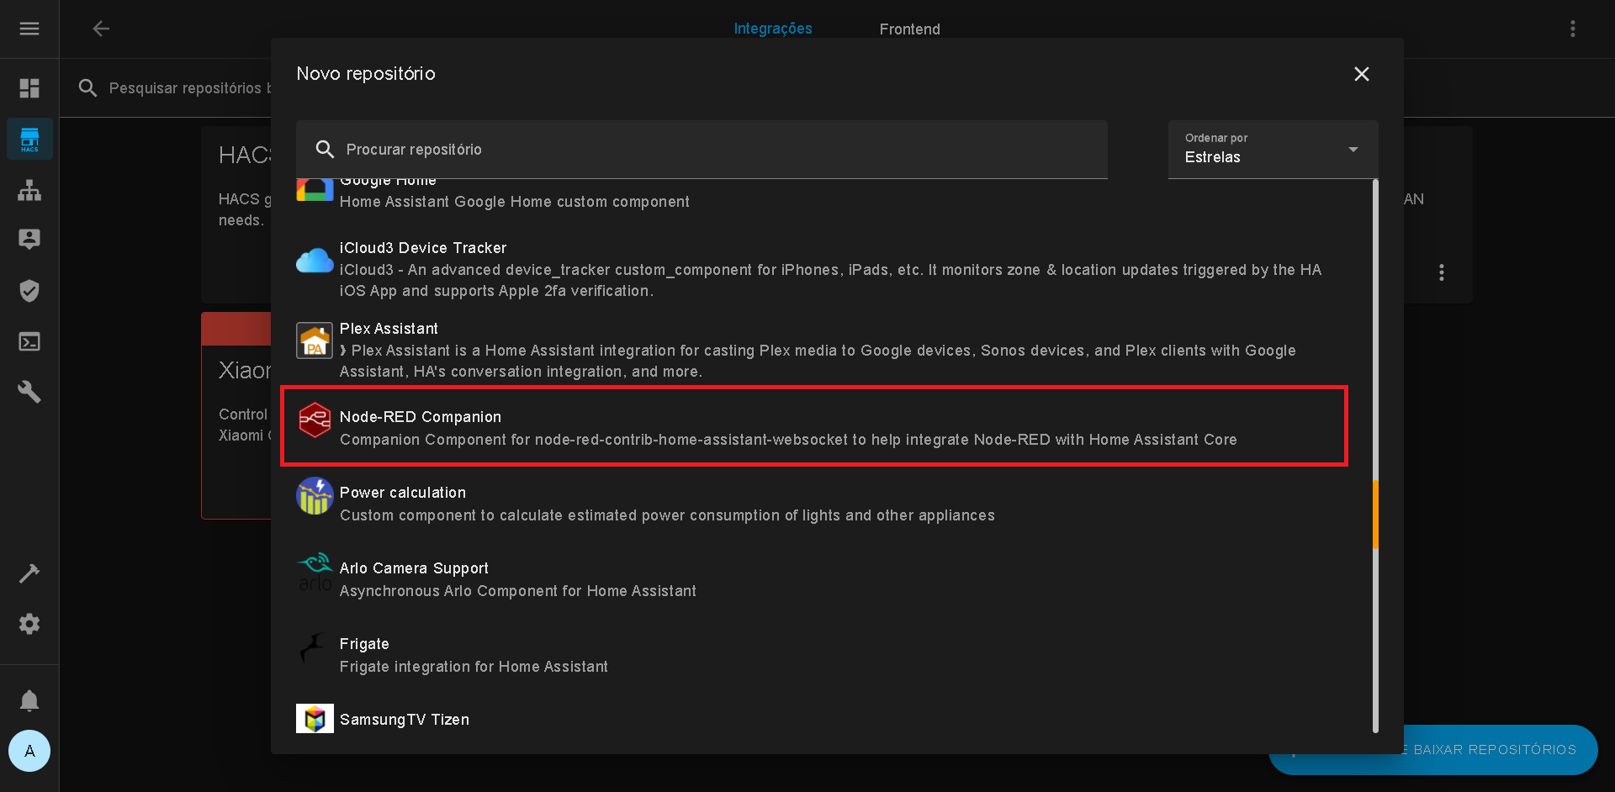Image resolution: width=1615 pixels, height=792 pixels.
Task: Select the Plex Assistant repository title
Action: pos(389,329)
